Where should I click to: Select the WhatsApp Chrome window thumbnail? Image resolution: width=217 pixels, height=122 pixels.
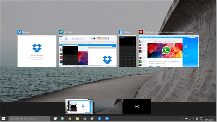pos(169,51)
